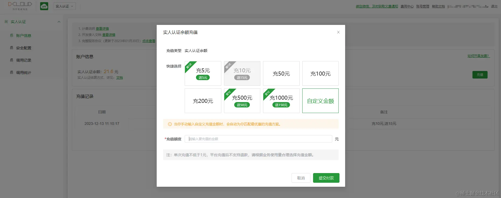The image size is (501, 198).
Task: Click the 备注 column header
Action: 384,112
